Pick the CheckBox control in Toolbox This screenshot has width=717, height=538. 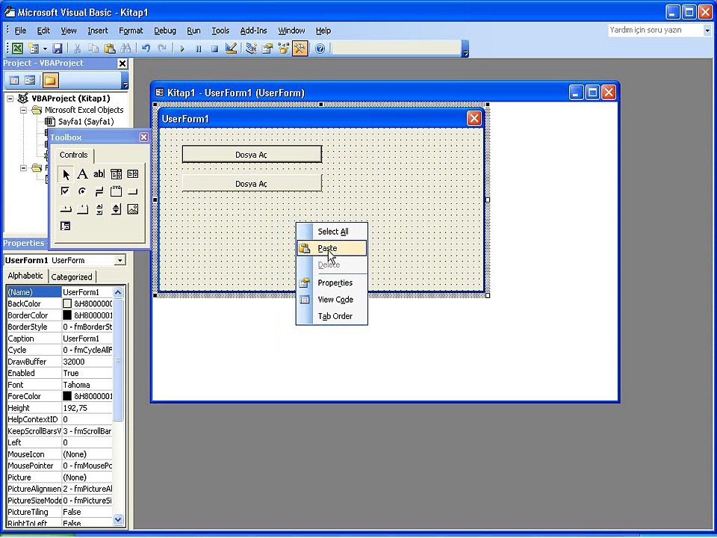(x=66, y=191)
